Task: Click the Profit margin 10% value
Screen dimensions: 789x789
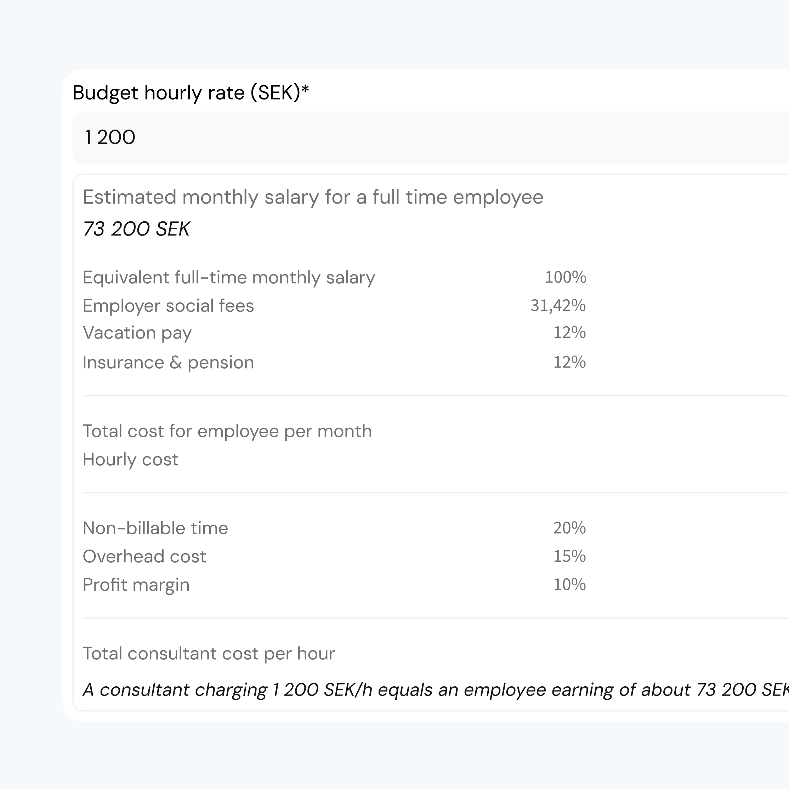Action: (x=569, y=585)
